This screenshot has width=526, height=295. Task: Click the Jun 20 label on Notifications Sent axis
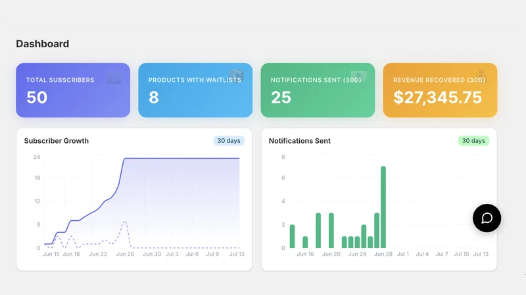[x=331, y=254]
